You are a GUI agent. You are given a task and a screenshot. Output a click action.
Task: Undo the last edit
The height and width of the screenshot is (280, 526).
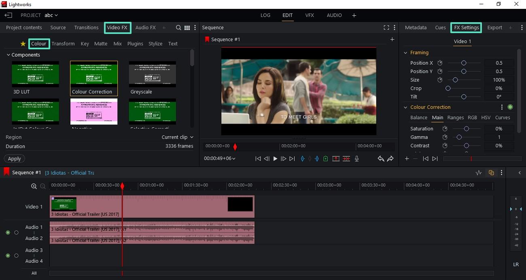tap(381, 159)
